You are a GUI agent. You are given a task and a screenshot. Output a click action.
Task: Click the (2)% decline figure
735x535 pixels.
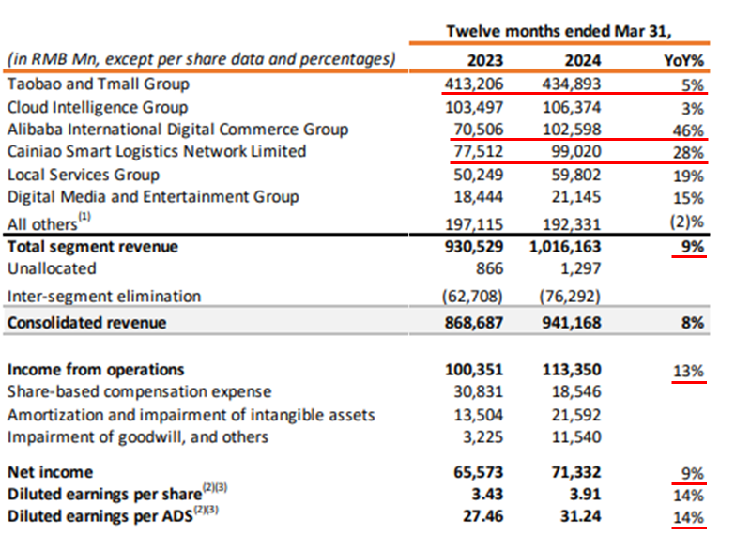point(687,222)
